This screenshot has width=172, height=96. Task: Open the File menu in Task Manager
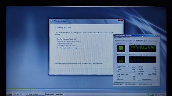point(115,38)
